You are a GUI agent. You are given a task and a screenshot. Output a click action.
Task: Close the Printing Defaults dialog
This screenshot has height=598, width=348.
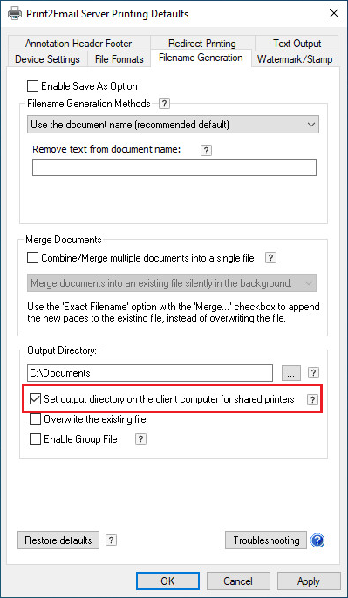click(334, 14)
